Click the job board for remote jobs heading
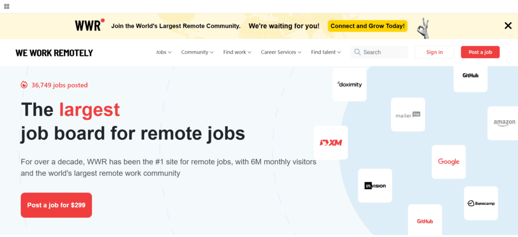The height and width of the screenshot is (237, 518). (133, 134)
